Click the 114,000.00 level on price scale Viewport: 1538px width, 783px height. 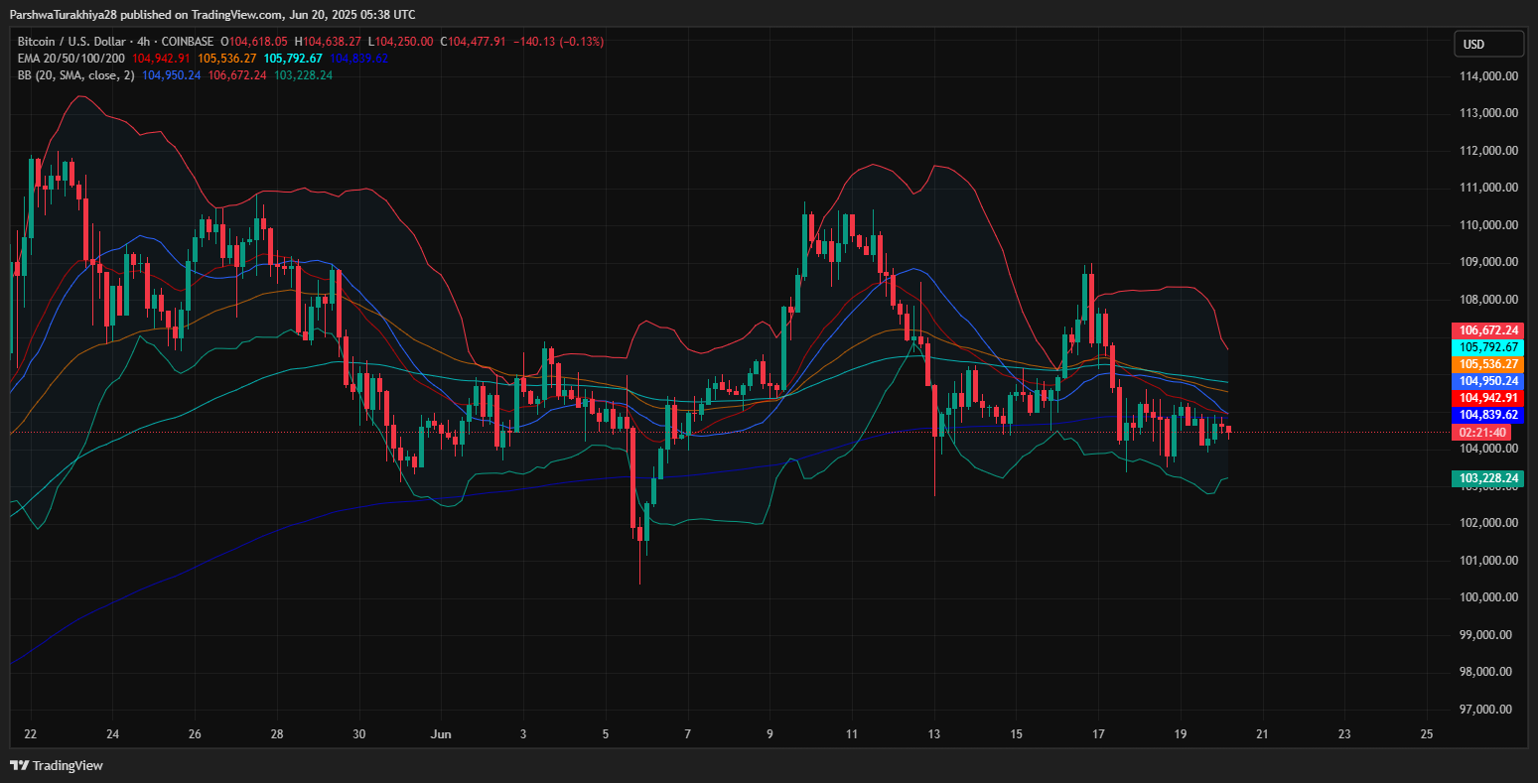tap(1484, 76)
